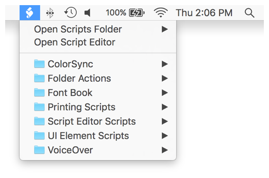Select the Folder Actions menu entry
The width and height of the screenshot is (269, 178).
pyautogui.click(x=79, y=79)
